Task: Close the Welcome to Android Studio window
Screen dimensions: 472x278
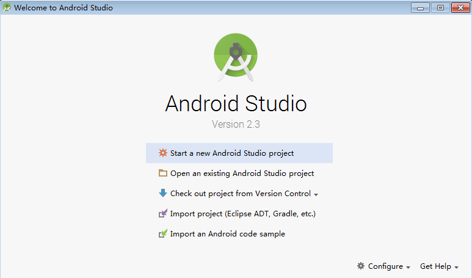Action: (460, 8)
